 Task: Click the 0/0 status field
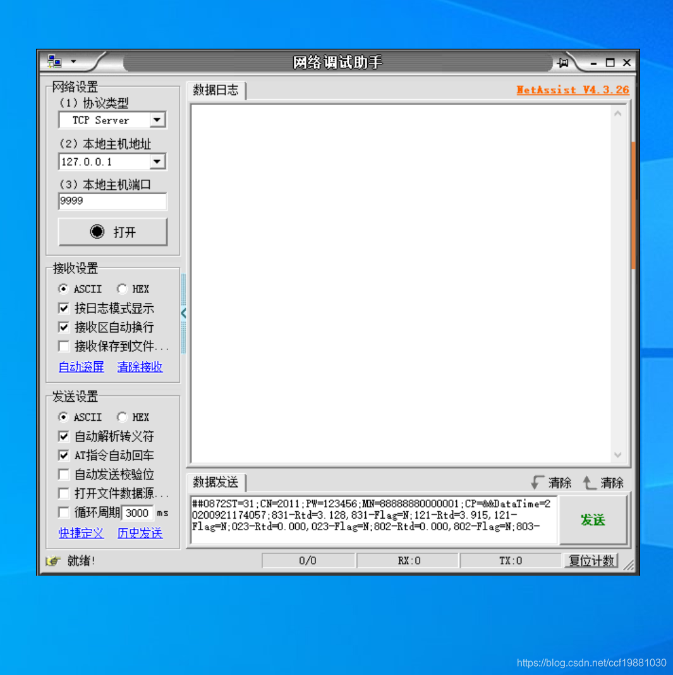308,560
